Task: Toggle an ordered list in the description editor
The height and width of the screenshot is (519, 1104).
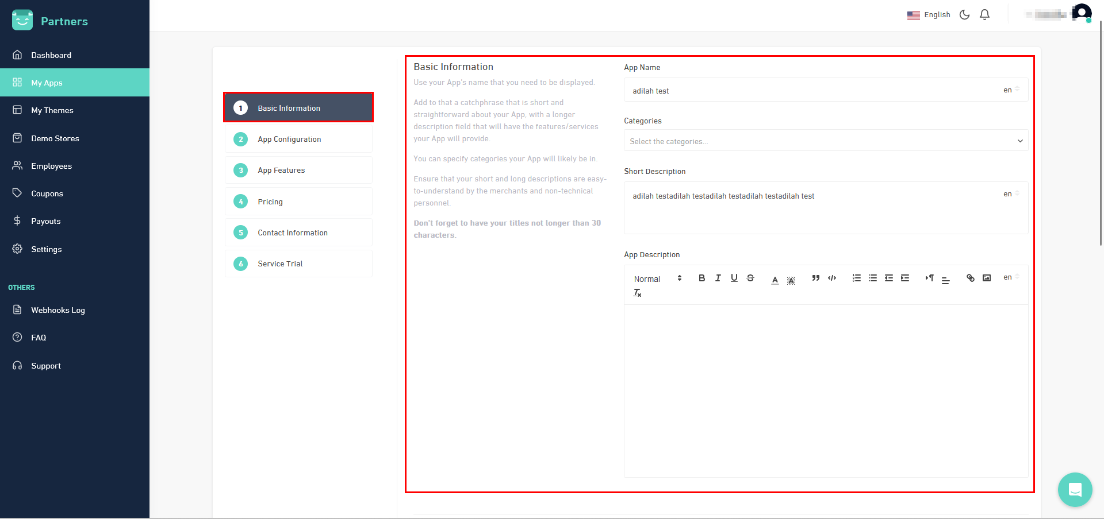Action: [x=856, y=278]
